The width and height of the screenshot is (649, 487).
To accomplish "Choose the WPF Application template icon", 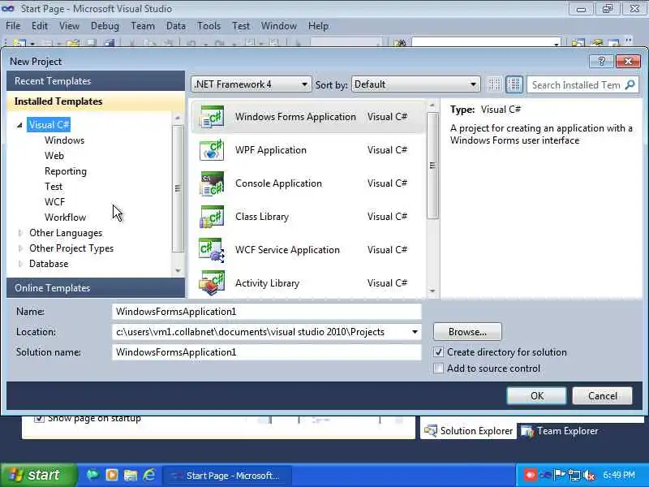I will pos(212,150).
